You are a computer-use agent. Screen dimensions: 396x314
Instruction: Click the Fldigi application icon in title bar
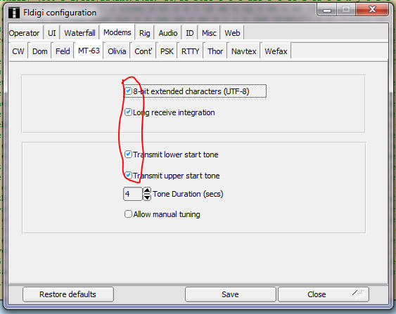click(x=13, y=13)
